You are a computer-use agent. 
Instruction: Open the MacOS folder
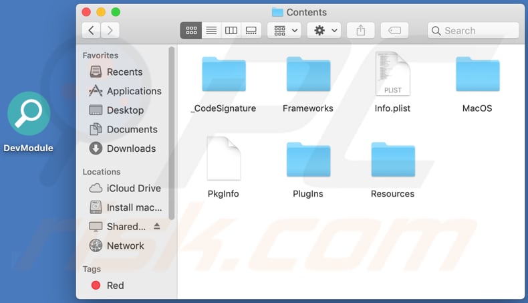pos(477,75)
